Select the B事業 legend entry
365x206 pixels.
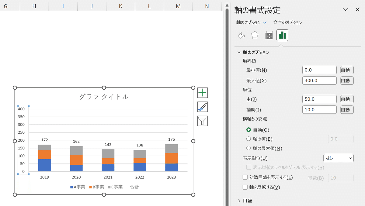(96, 187)
